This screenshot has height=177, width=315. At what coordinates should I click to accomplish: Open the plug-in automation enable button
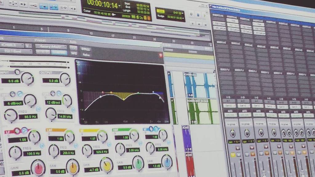(73, 48)
